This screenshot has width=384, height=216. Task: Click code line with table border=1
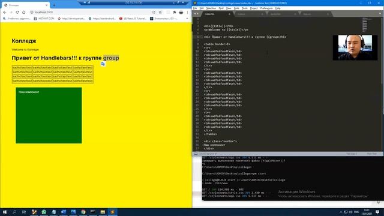(x=217, y=44)
